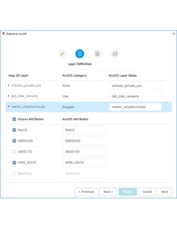This screenshot has height=229, width=177.
Task: Collapse the realtor_neighborhoods layer row
Action: click(8, 107)
